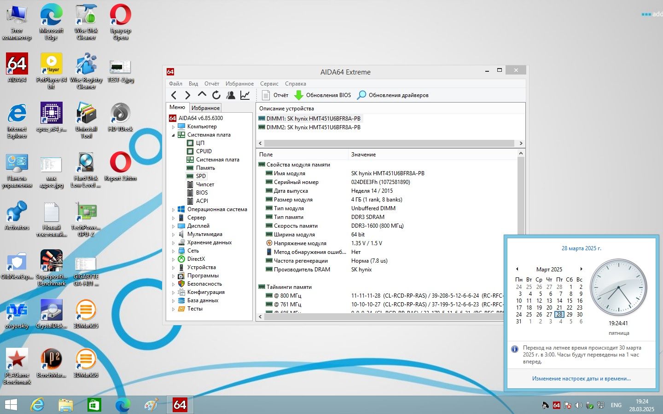Open the driver updates magnifier button

(x=393, y=95)
